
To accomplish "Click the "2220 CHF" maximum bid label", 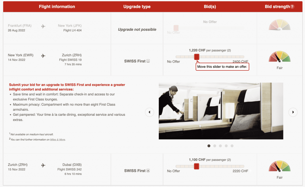I will pyautogui.click(x=240, y=171).
